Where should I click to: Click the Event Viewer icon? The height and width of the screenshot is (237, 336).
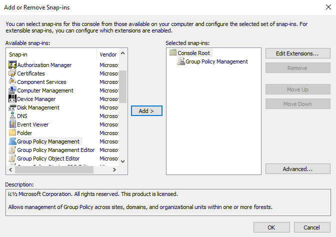click(x=12, y=124)
